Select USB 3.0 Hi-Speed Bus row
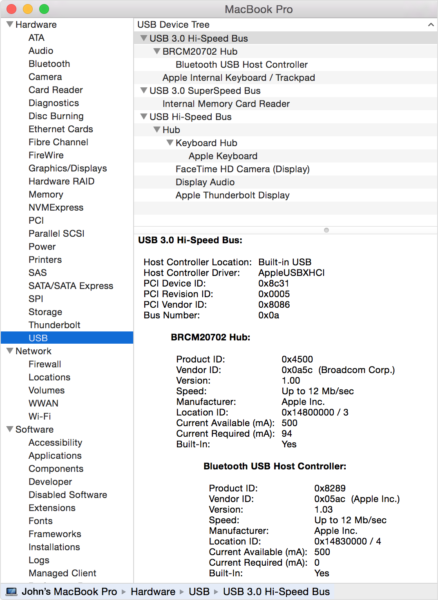 [x=286, y=38]
